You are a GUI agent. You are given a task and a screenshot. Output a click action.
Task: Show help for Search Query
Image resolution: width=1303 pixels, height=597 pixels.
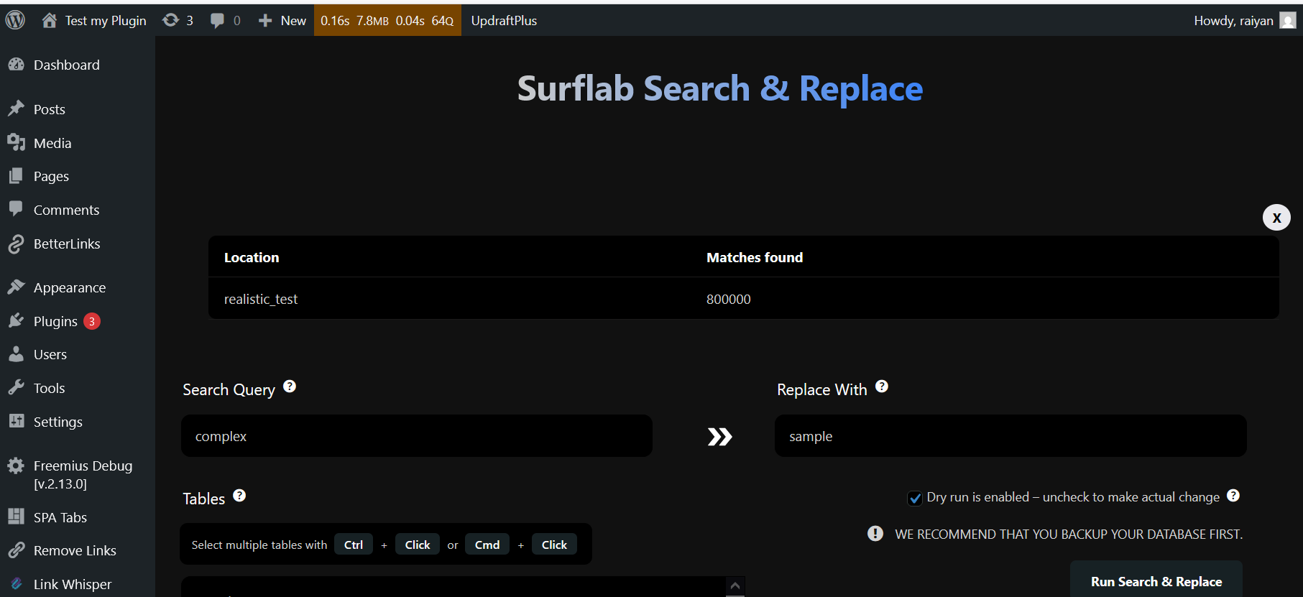[x=290, y=387]
